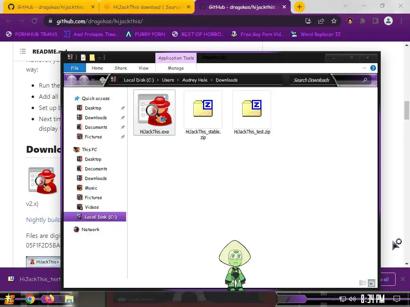
Task: Select Local Disk (C:) in navigation pane
Action: (95, 217)
